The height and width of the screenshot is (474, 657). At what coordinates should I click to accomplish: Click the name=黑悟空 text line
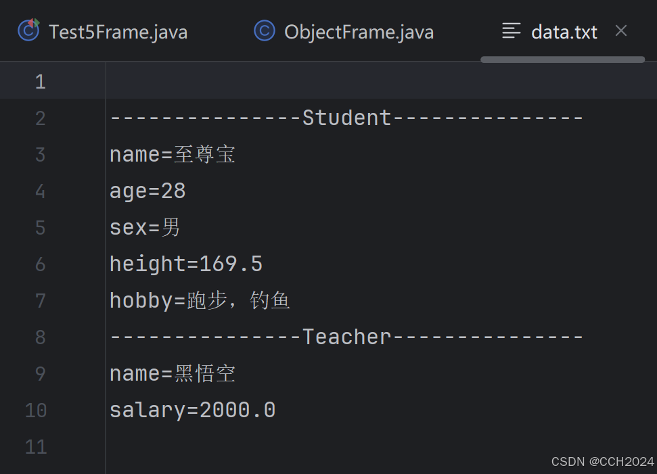pyautogui.click(x=173, y=373)
